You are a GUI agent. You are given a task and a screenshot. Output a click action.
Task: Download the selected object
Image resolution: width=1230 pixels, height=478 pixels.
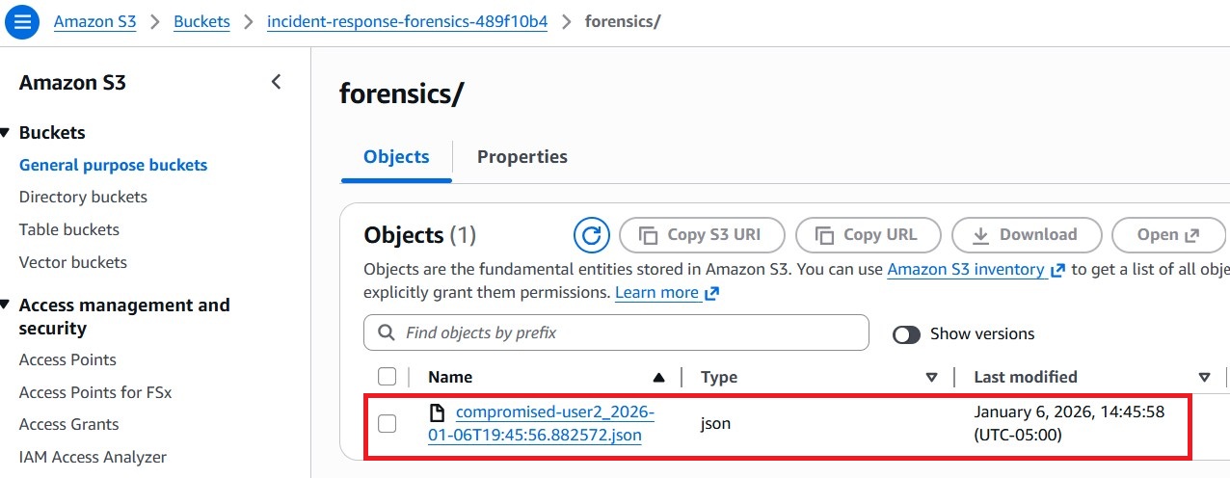click(x=1026, y=234)
